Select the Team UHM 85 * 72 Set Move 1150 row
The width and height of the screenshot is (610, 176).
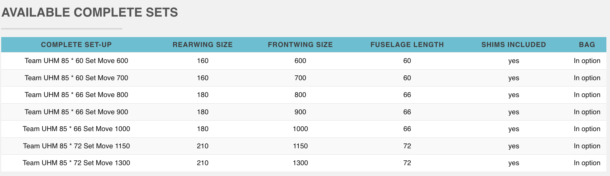304,146
